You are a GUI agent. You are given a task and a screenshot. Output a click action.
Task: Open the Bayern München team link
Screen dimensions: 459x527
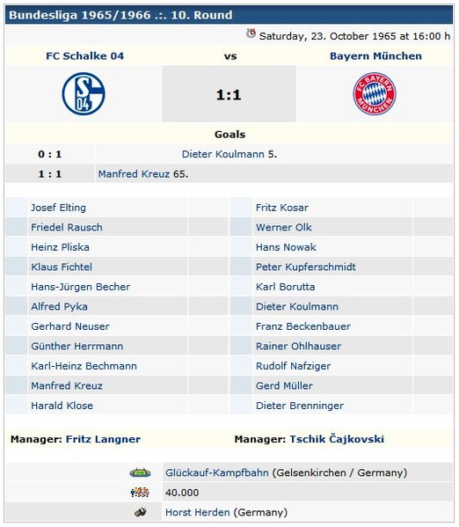coord(375,55)
